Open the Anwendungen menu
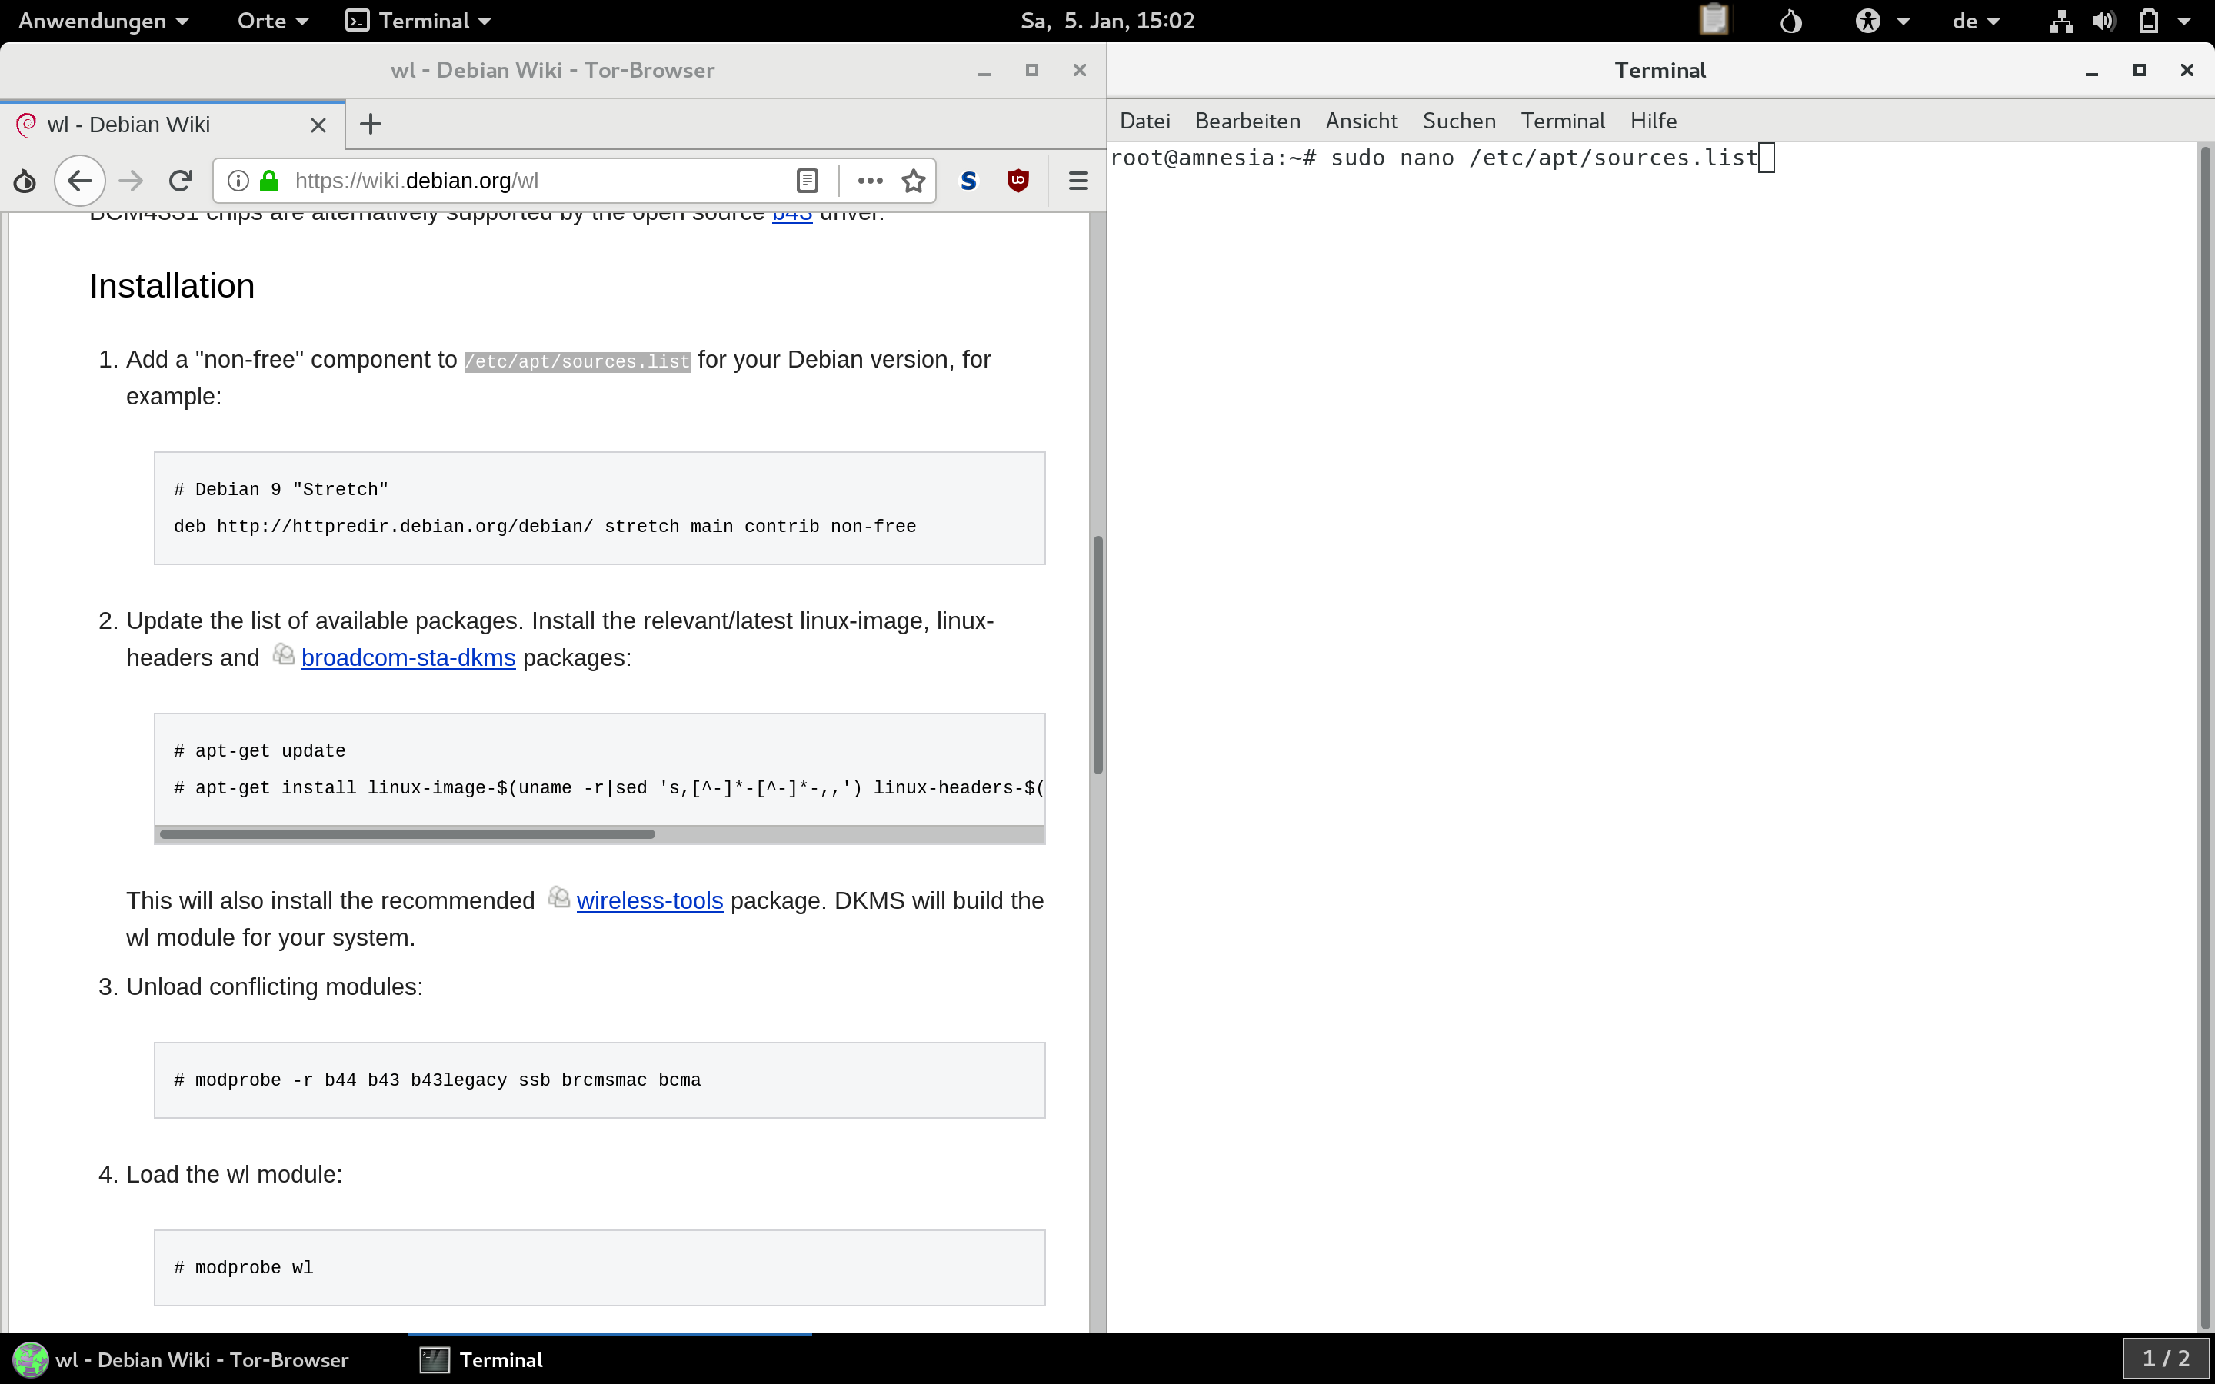 click(103, 20)
